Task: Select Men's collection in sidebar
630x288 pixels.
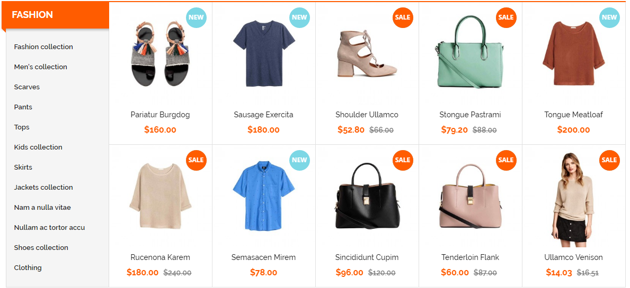Action: [41, 67]
